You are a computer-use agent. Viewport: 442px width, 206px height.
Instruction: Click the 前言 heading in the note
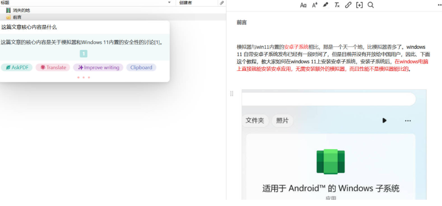(241, 23)
